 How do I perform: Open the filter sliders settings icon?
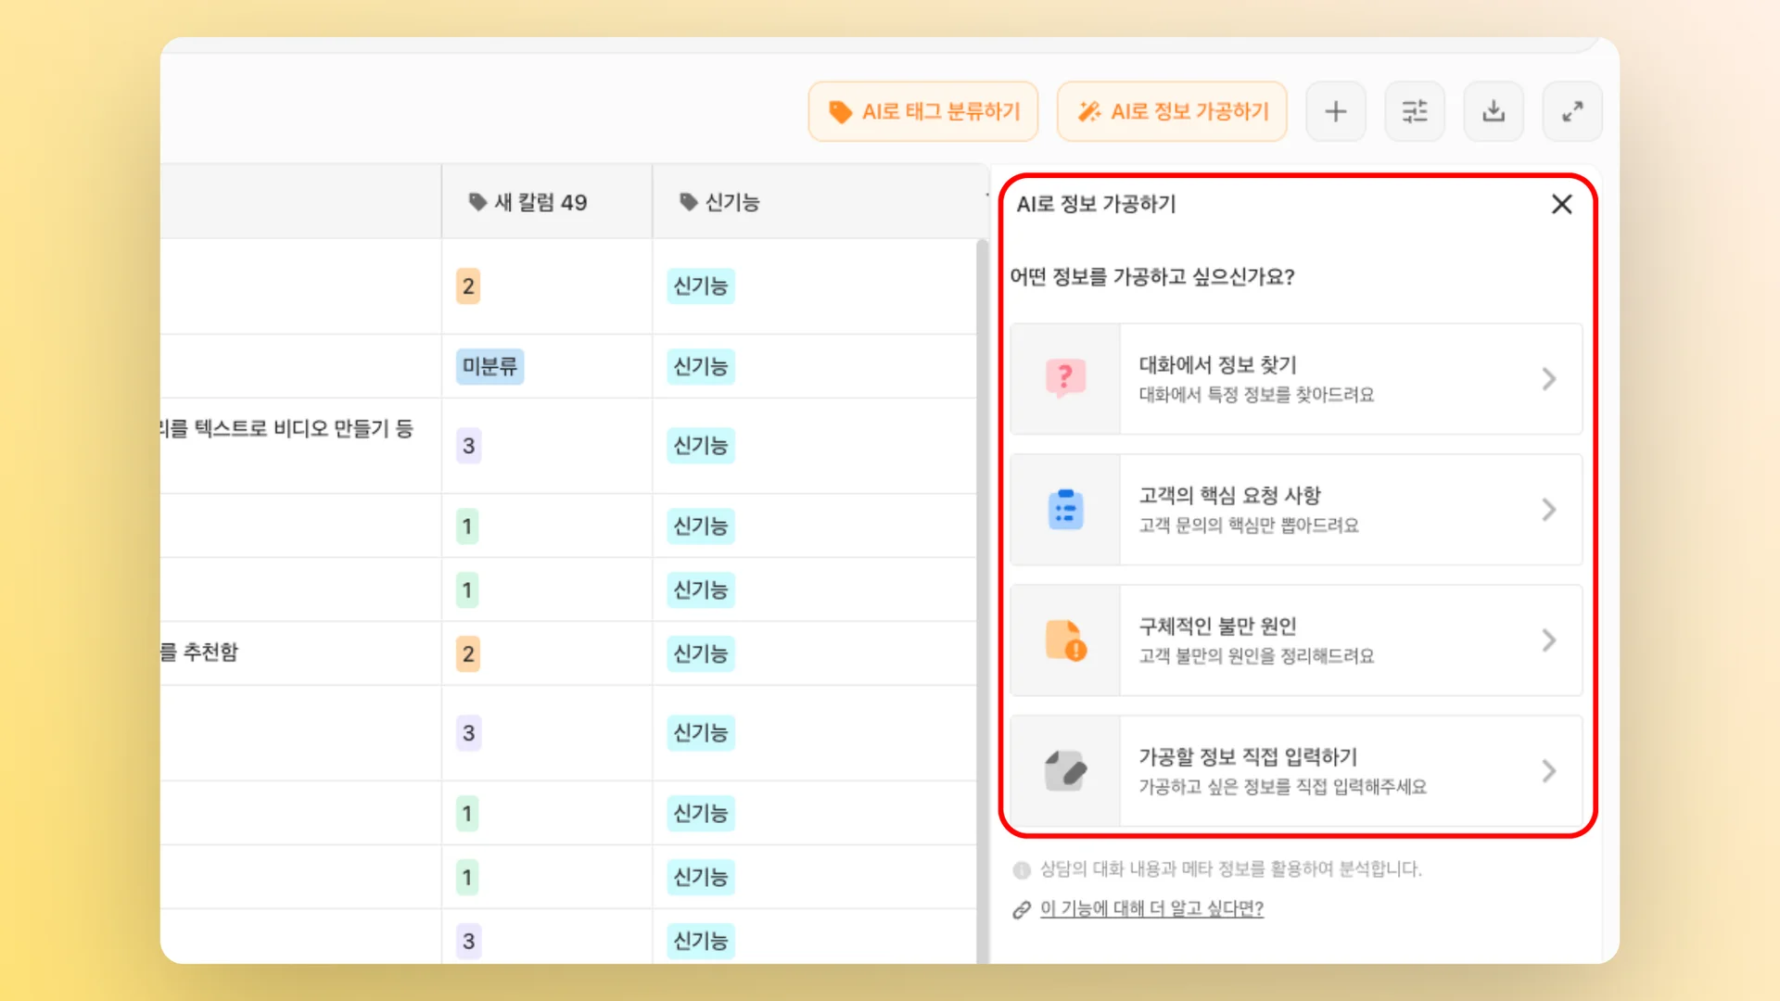tap(1414, 112)
